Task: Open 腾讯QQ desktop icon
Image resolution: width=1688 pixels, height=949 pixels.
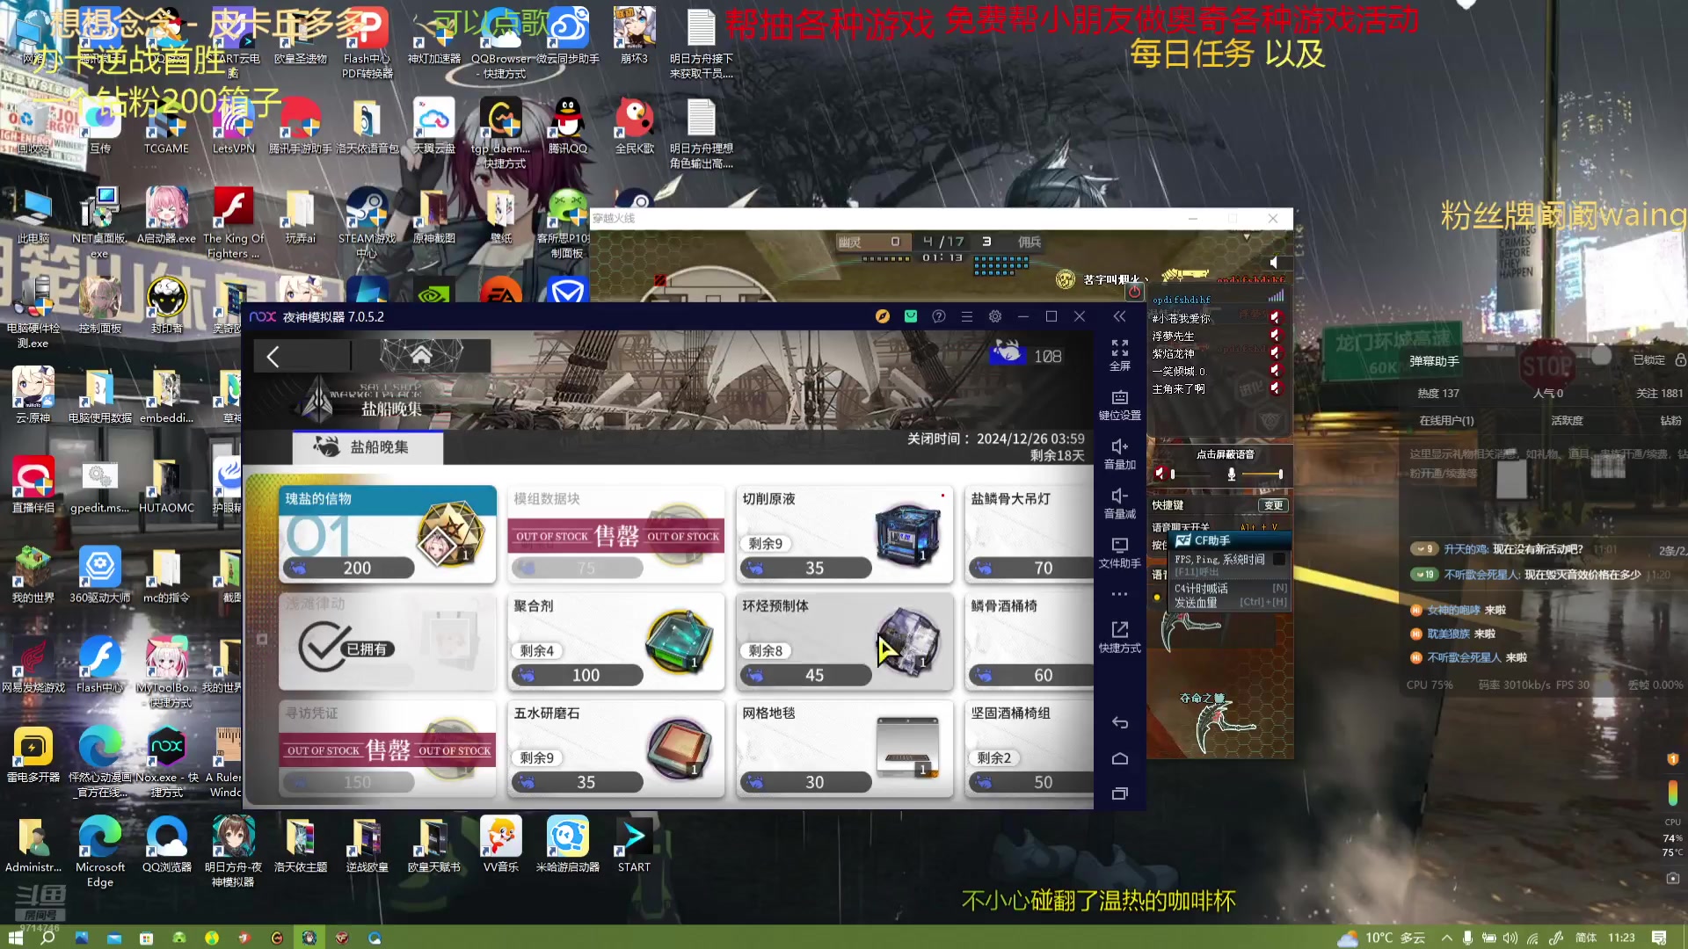Action: pyautogui.click(x=567, y=127)
